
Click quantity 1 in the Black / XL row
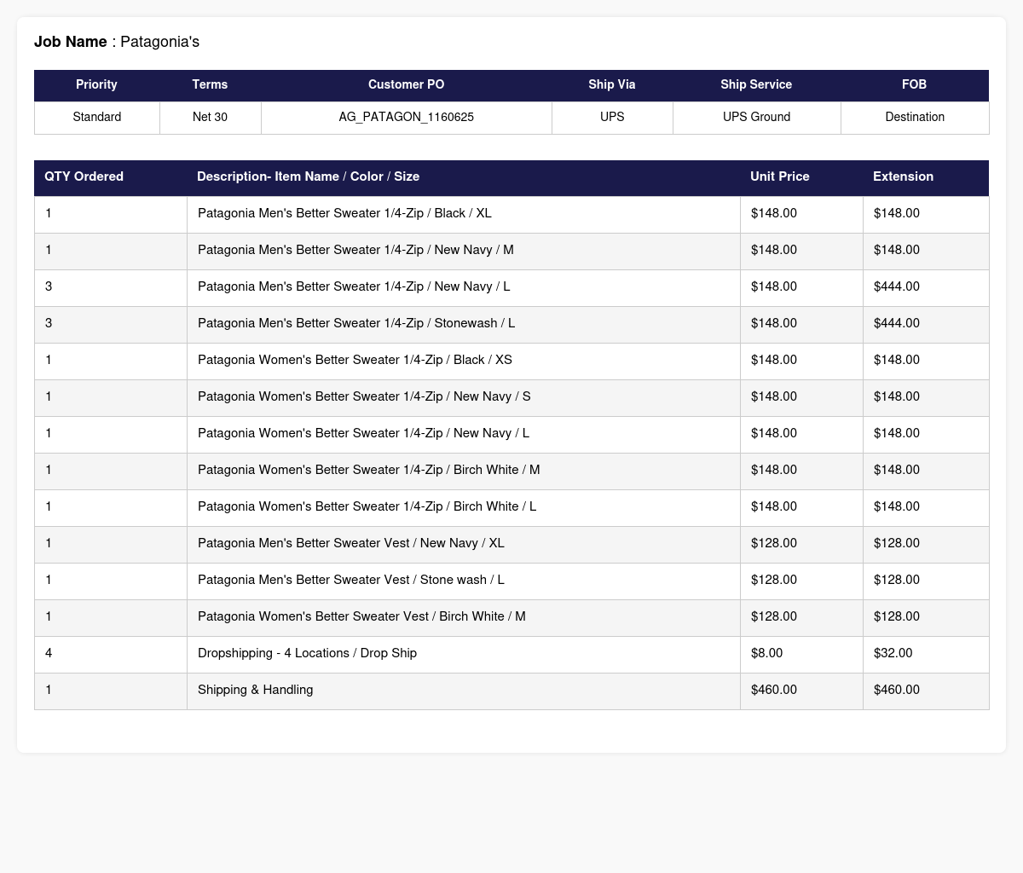[x=49, y=214]
